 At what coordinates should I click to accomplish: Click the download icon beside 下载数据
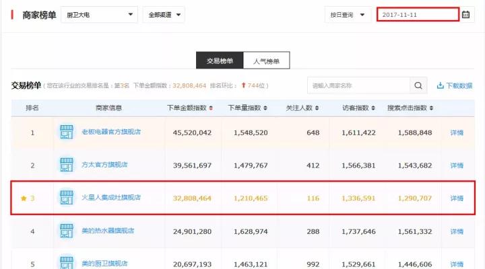pos(440,85)
